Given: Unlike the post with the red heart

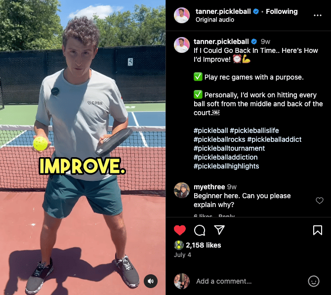Looking at the screenshot, I should (180, 230).
